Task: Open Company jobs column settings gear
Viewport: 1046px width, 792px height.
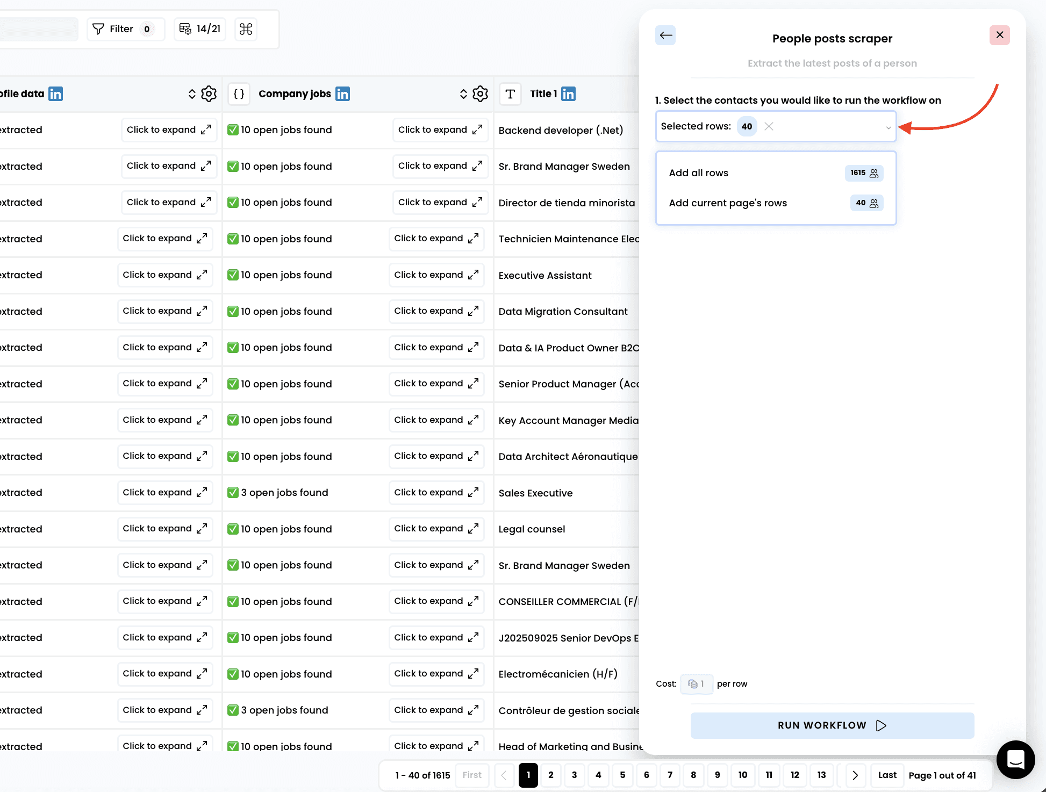Action: [x=480, y=94]
